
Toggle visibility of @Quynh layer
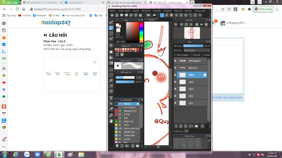point(175,68)
